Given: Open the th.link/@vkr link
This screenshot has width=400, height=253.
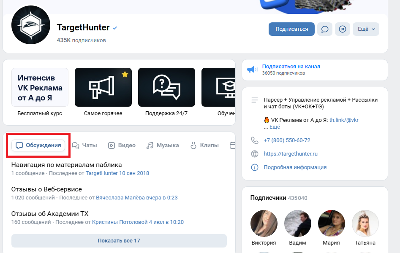Looking at the screenshot, I should [x=344, y=120].
